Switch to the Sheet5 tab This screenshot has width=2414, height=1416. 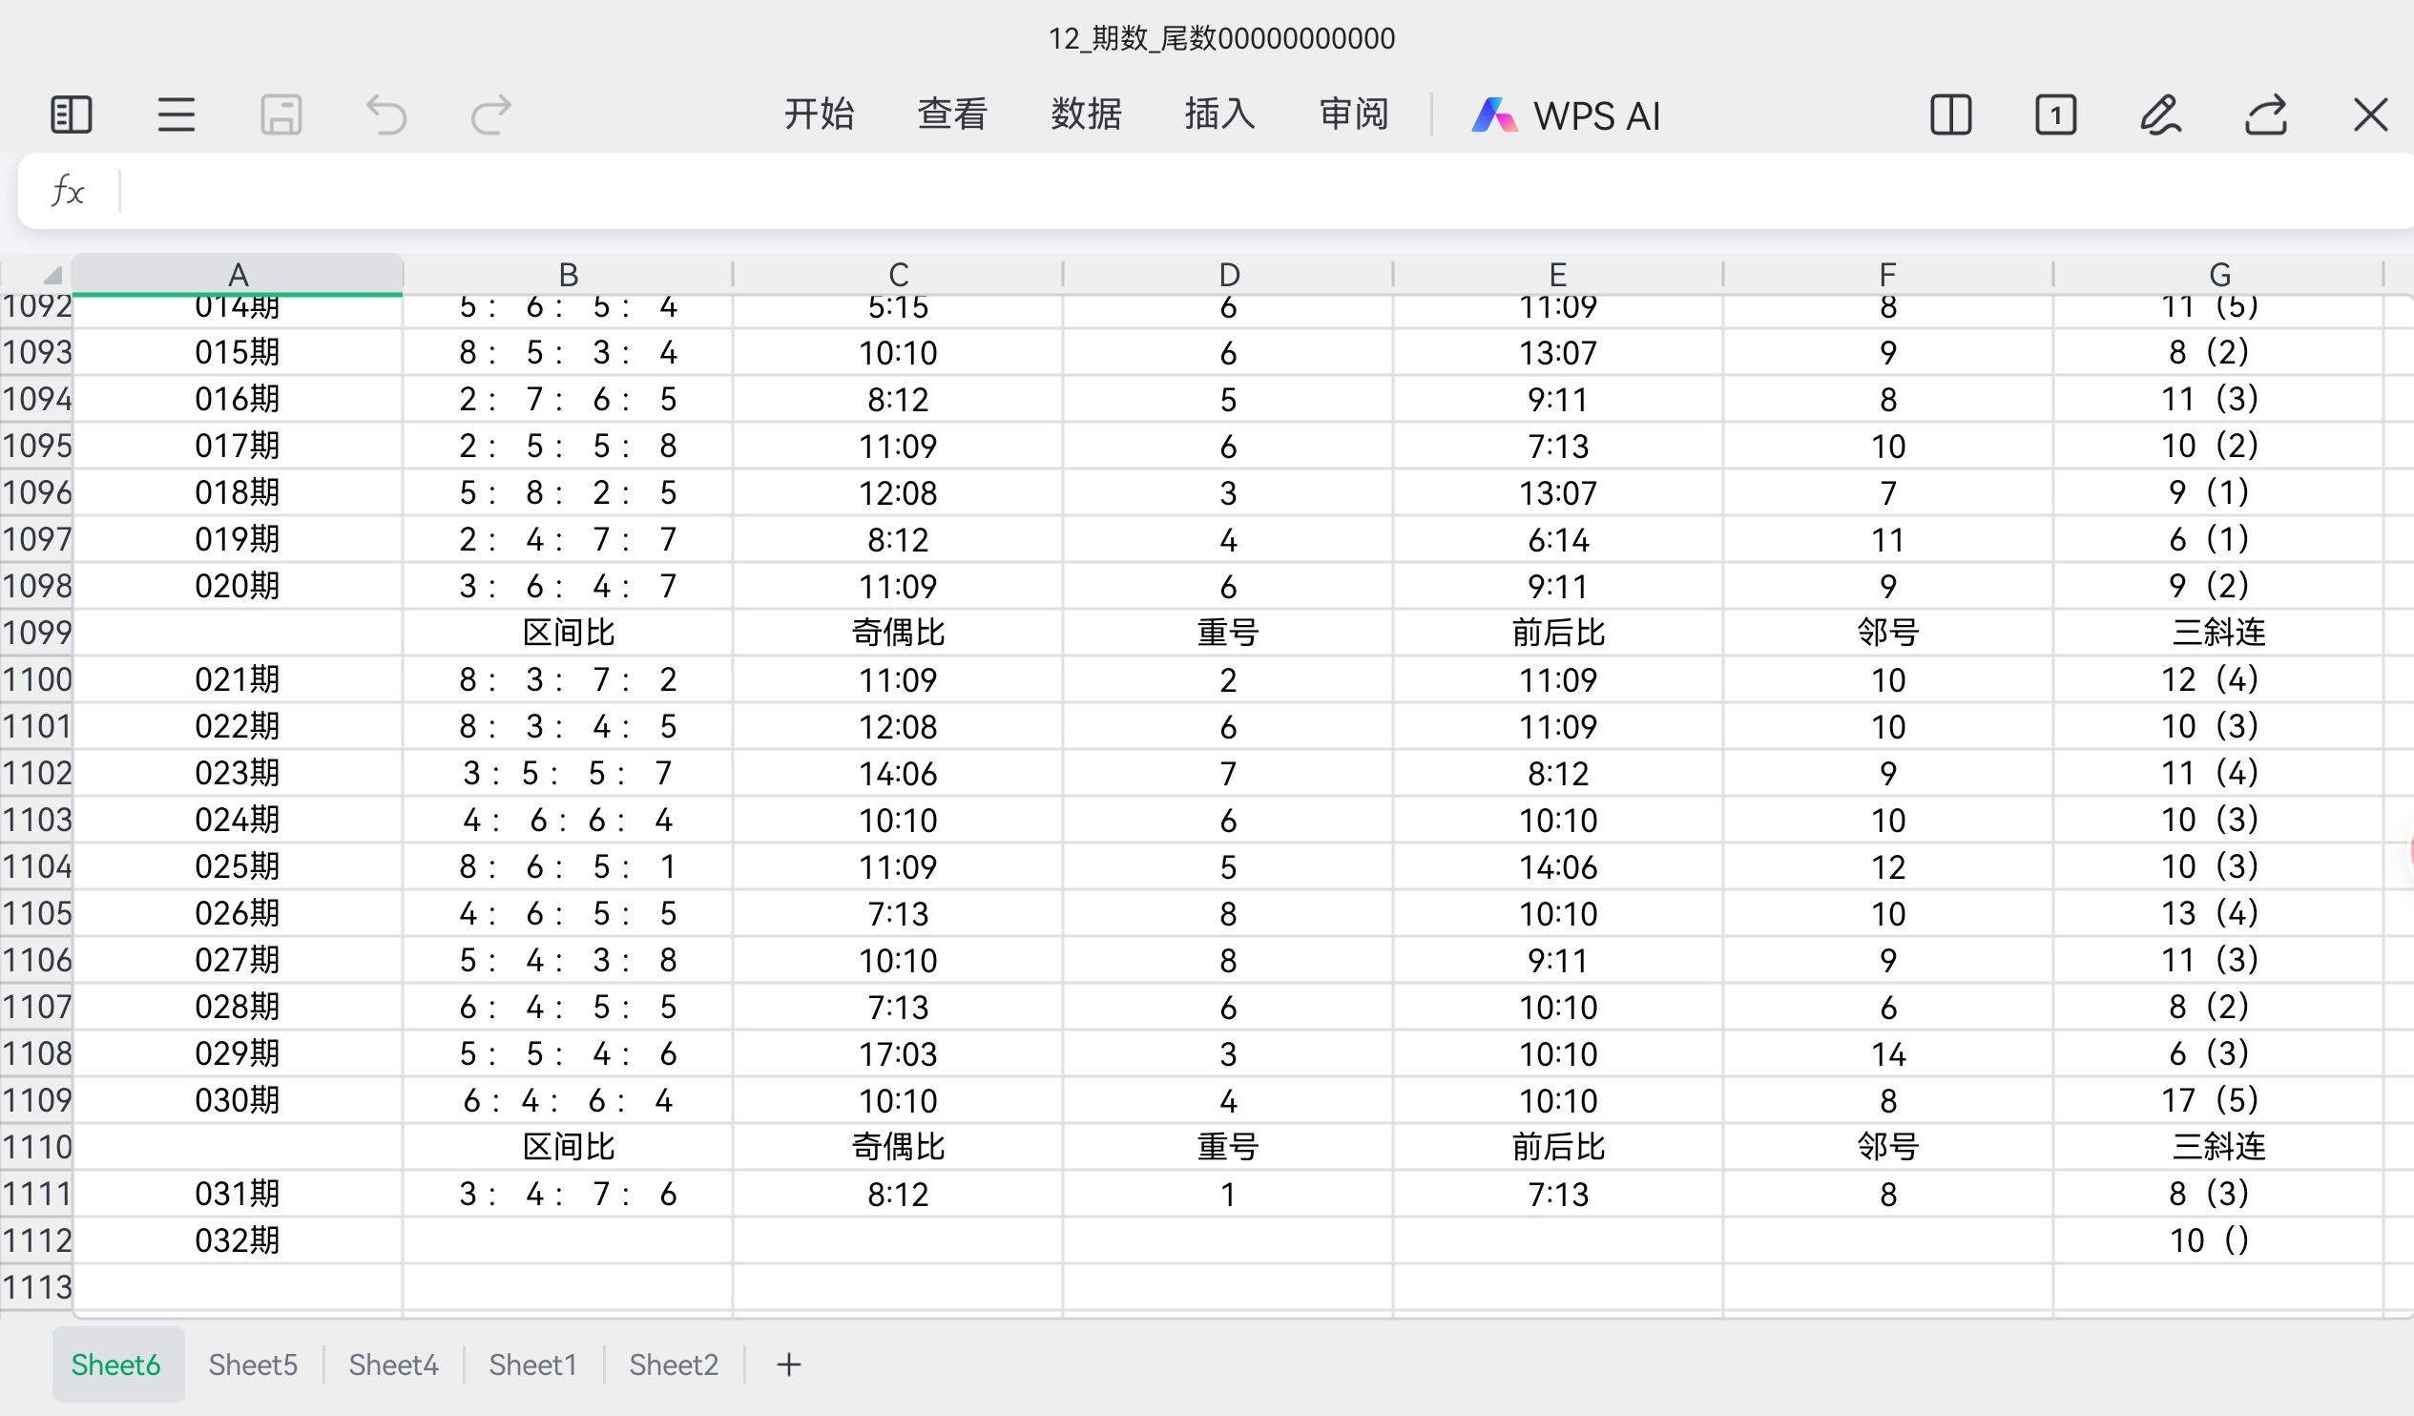253,1364
